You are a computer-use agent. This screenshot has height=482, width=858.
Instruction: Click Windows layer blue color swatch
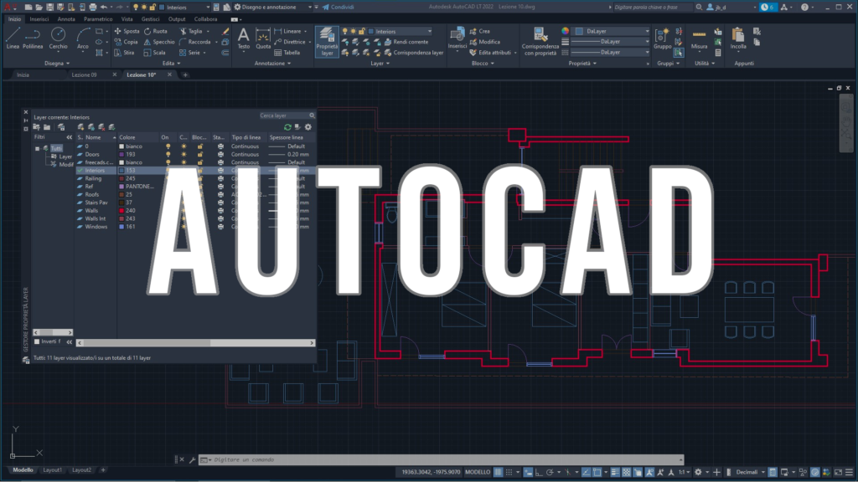(121, 226)
